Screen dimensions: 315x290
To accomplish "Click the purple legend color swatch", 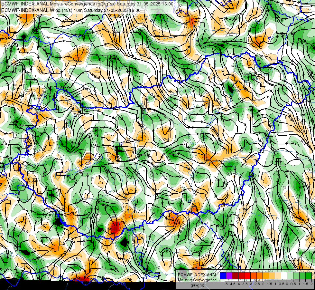I will tap(229, 275).
